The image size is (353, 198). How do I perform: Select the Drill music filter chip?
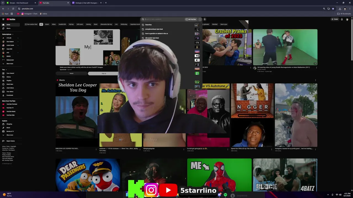(x=80, y=24)
